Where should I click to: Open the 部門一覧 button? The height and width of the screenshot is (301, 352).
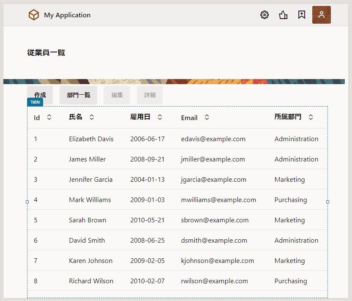click(x=78, y=95)
